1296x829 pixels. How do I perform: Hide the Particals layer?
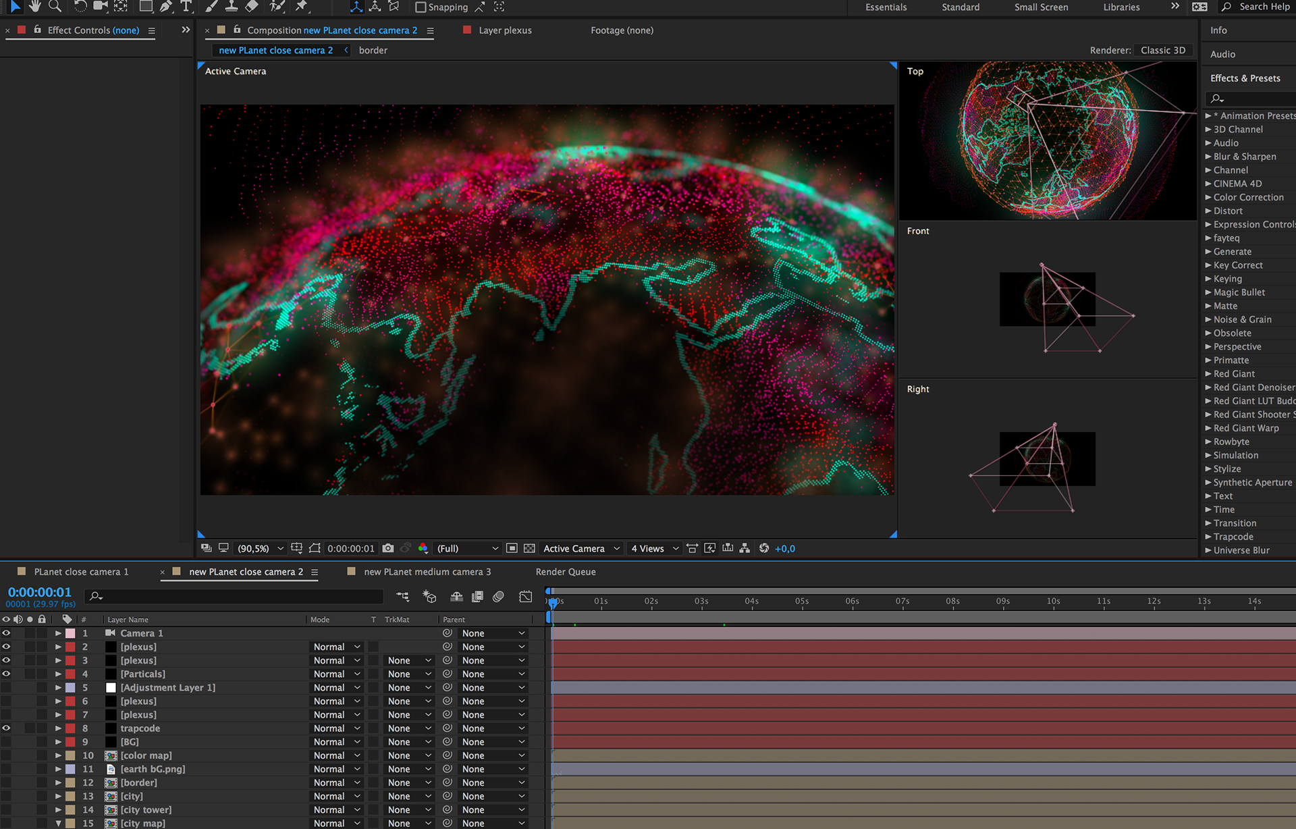pyautogui.click(x=6, y=674)
